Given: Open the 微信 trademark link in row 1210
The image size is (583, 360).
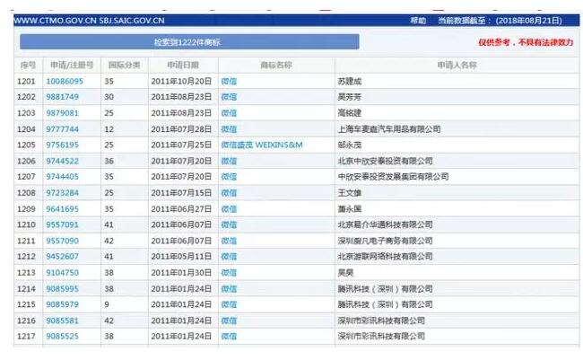Looking at the screenshot, I should coord(229,224).
